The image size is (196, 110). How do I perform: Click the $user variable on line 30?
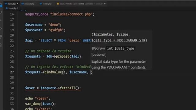(x=30, y=88)
